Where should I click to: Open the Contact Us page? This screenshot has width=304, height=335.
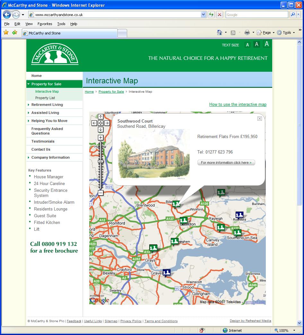[41, 149]
